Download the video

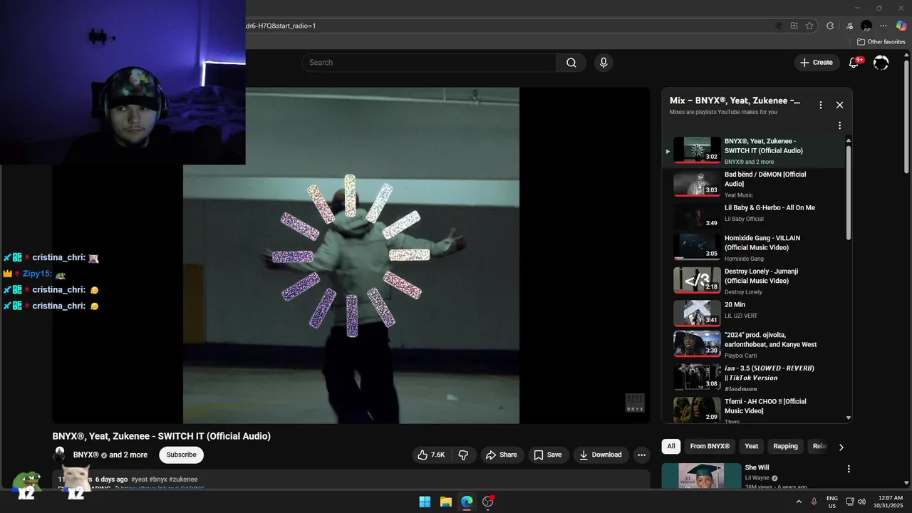tap(600, 455)
